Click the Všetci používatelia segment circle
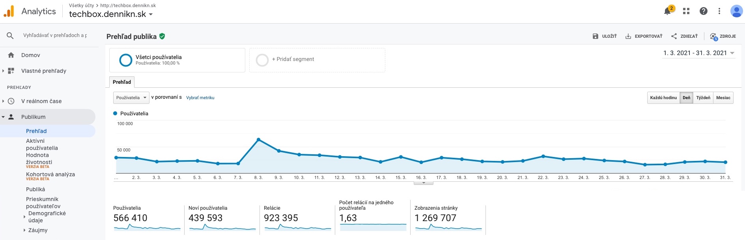This screenshot has width=745, height=240. (x=125, y=60)
